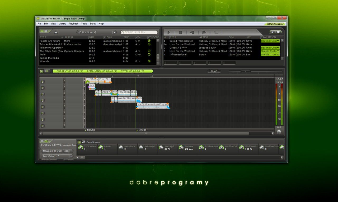
Task: Adjust the TranceGate knob
Action: coord(81,148)
